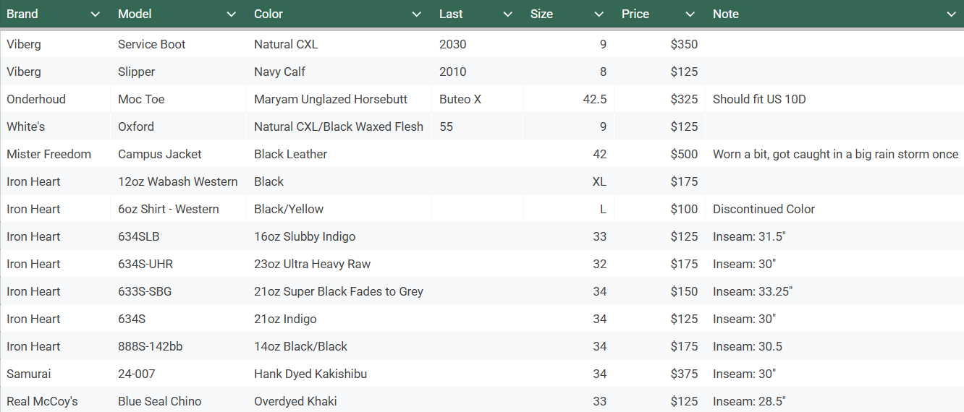This screenshot has height=412, width=964.
Task: Click the $350 price cell
Action: [659, 44]
